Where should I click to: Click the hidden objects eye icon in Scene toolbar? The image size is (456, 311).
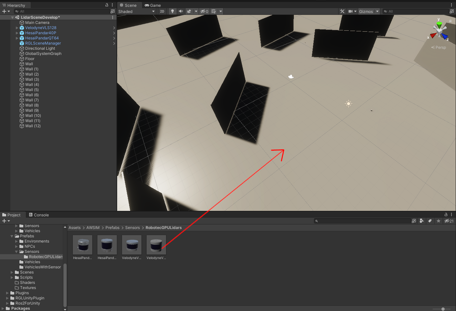pos(204,11)
